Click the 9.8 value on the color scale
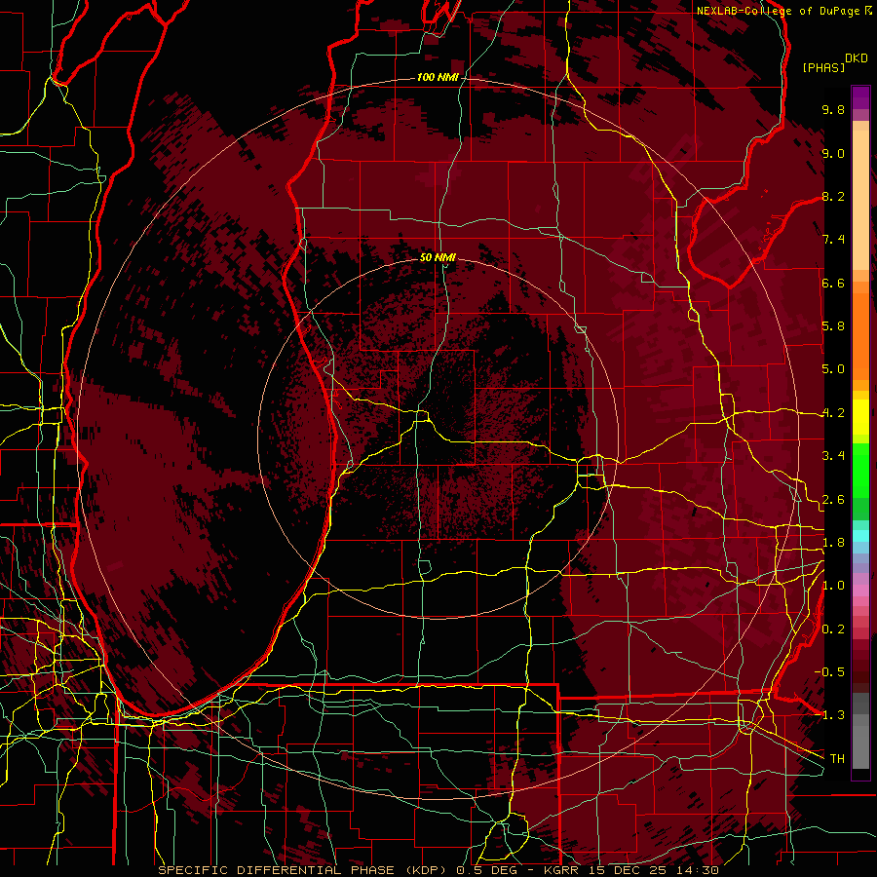The height and width of the screenshot is (877, 877). tap(833, 109)
